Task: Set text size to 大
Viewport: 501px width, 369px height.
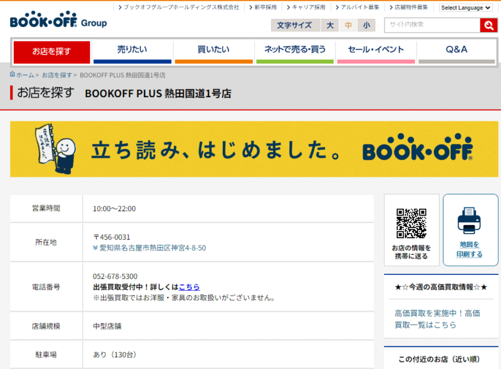Action: (x=330, y=25)
